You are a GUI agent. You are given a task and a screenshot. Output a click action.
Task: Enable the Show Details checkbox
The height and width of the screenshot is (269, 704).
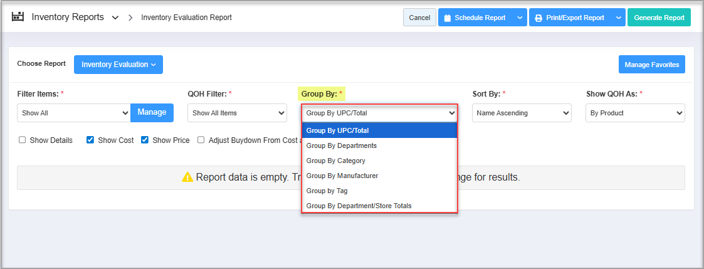(23, 140)
